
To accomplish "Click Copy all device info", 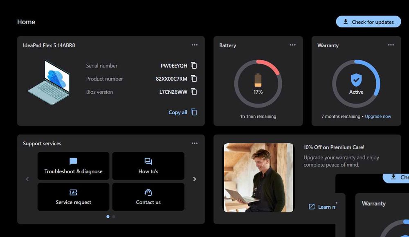I will (x=182, y=112).
